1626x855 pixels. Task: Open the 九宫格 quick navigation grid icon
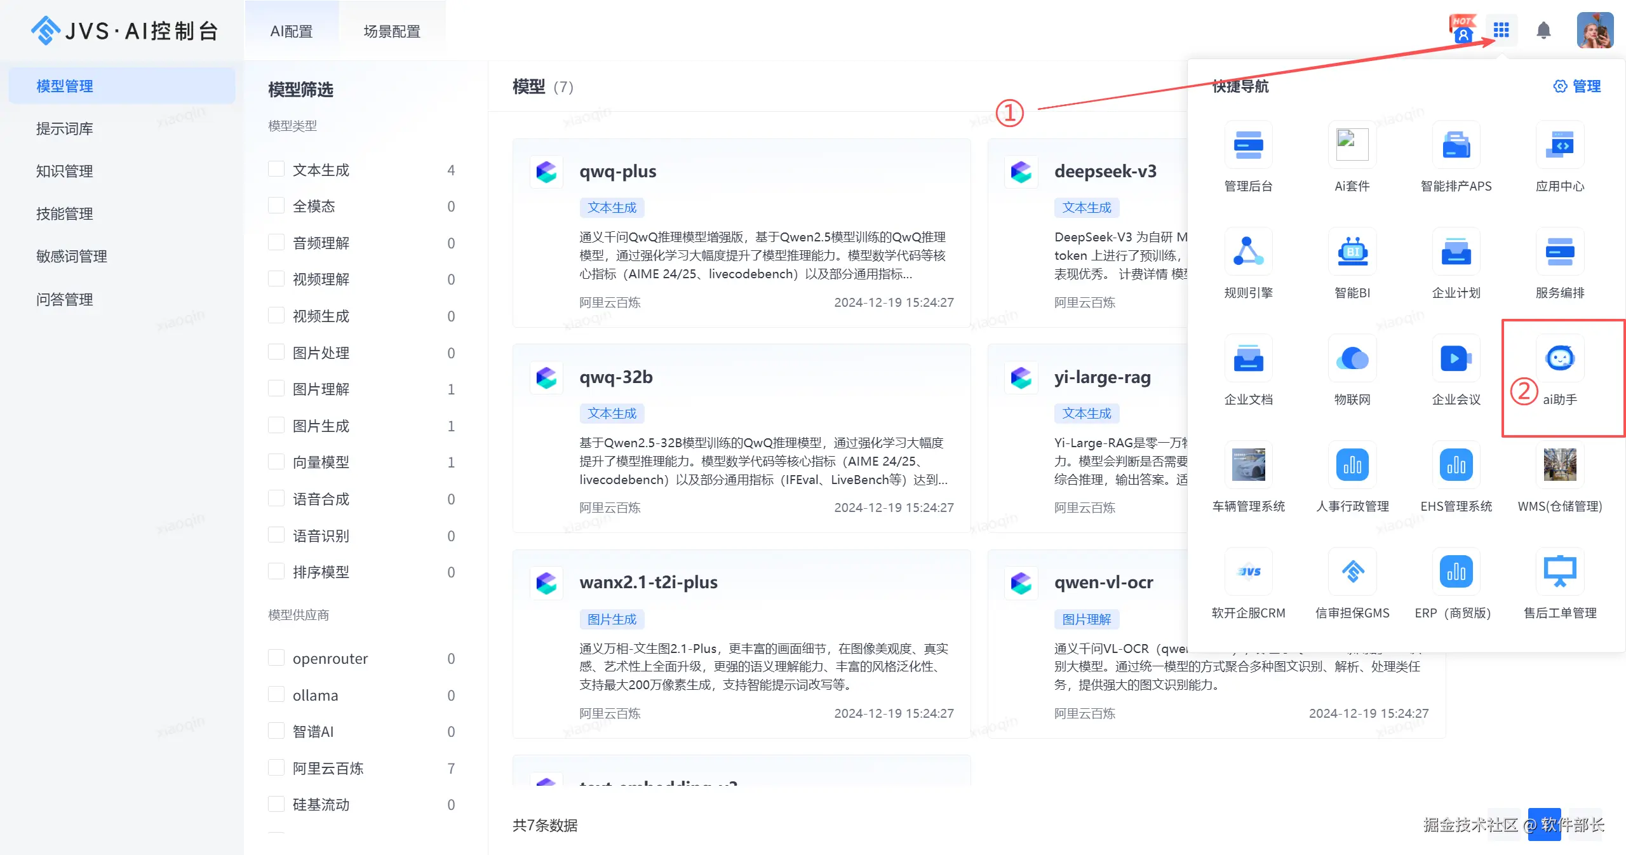click(x=1501, y=30)
